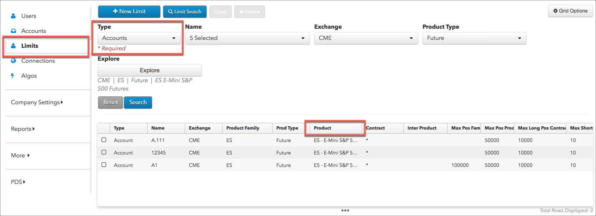This screenshot has height=216, width=596.
Task: Click the disabled Copy button
Action: click(220, 12)
